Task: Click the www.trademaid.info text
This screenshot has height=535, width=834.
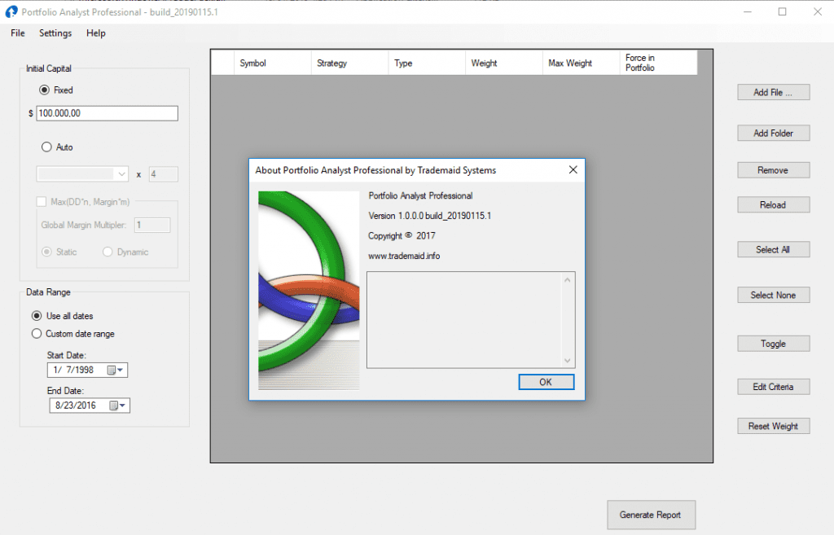Action: [x=404, y=256]
